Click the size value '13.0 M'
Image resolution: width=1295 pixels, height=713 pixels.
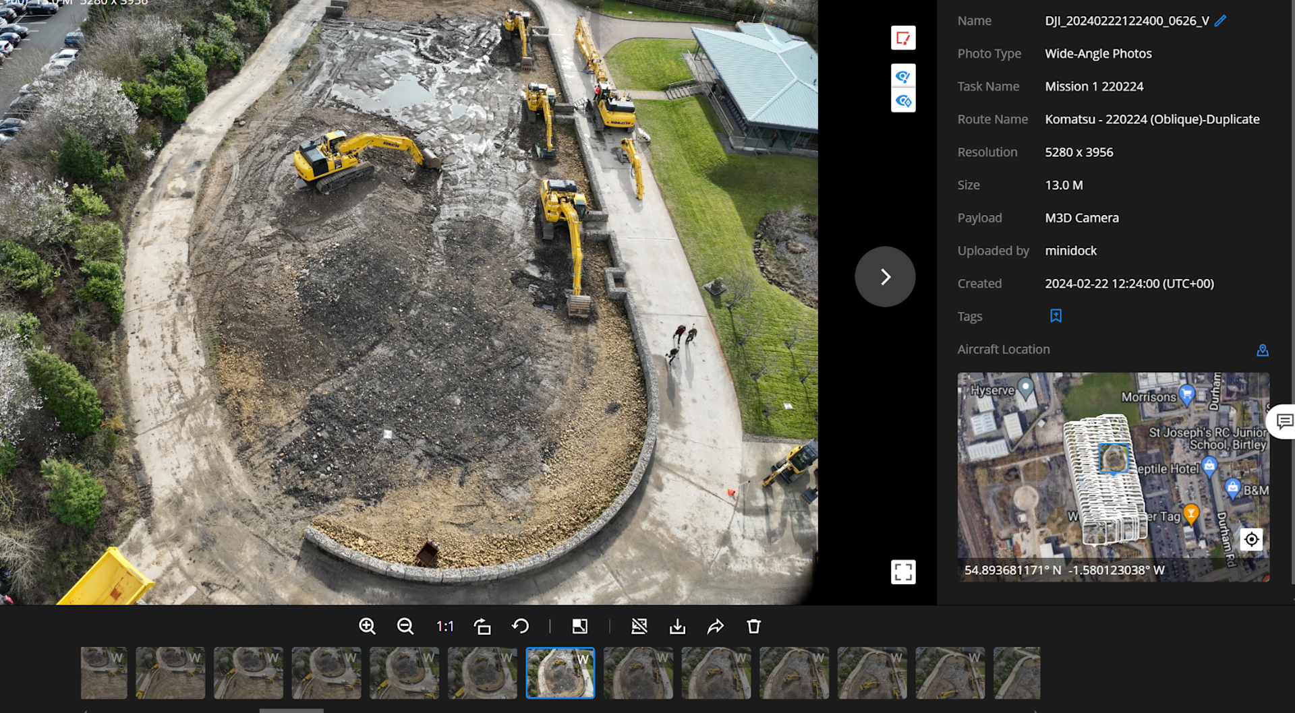tap(1064, 185)
